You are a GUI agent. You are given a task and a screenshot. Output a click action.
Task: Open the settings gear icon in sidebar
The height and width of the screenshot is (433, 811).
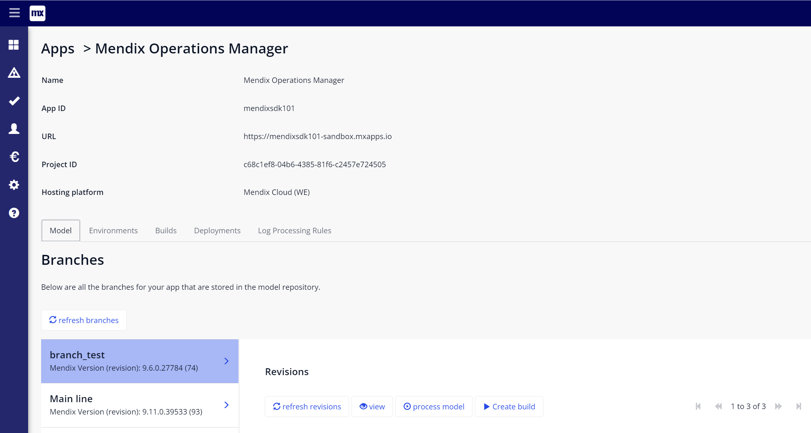pos(14,185)
